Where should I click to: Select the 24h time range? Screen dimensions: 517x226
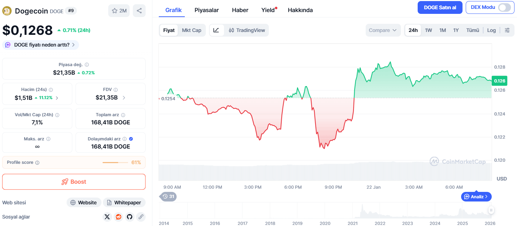[x=413, y=30]
